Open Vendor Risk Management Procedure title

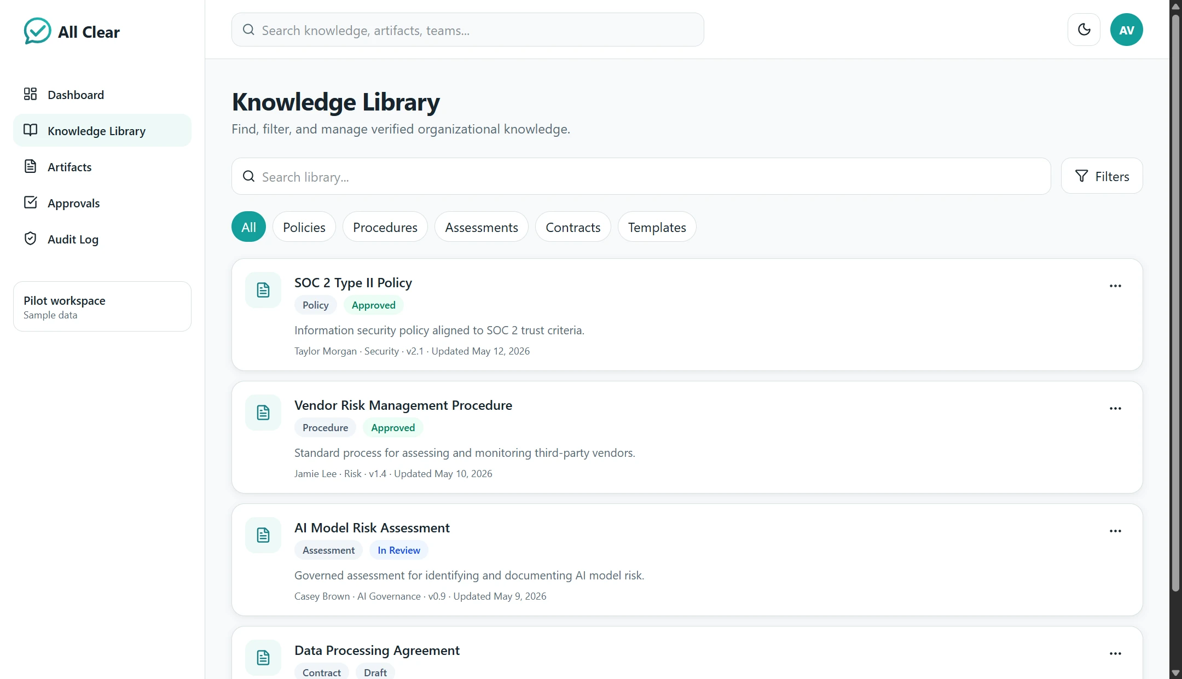point(403,405)
